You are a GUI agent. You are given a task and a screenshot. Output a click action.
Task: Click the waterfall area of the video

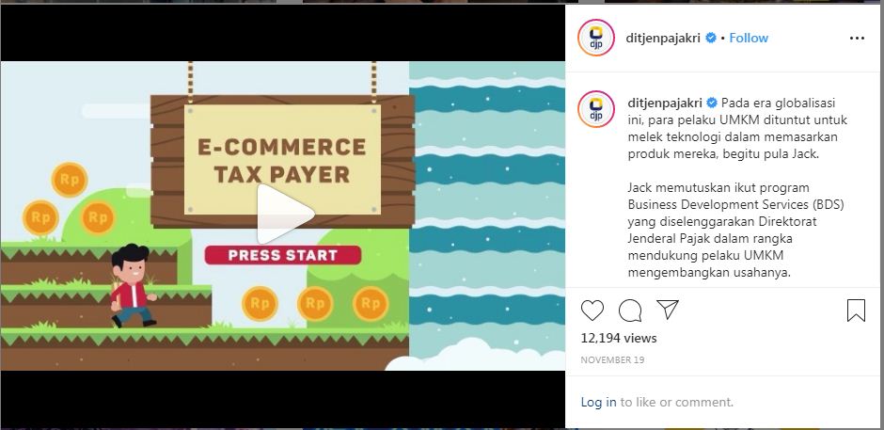pyautogui.click(x=487, y=215)
